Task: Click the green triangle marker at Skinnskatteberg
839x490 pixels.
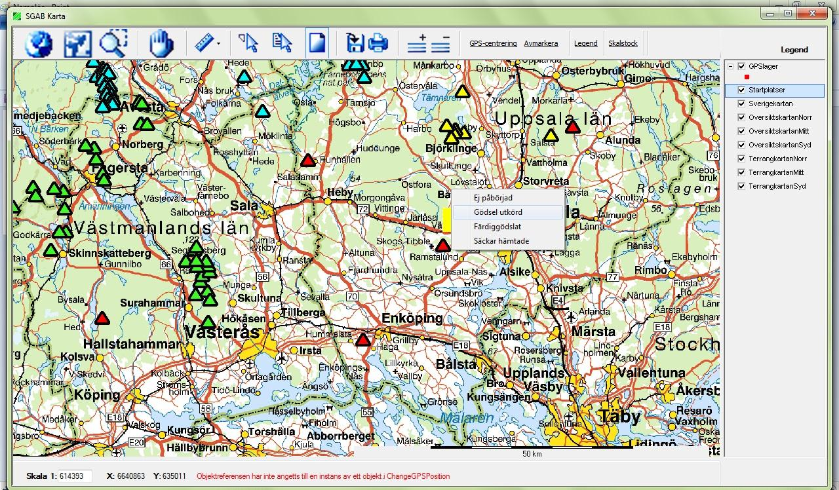Action: point(50,250)
